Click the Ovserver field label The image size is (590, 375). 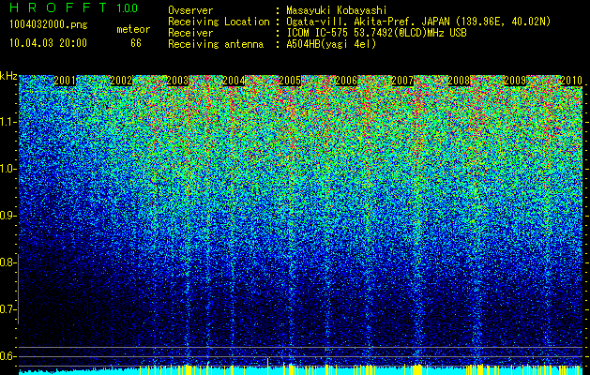coord(190,10)
